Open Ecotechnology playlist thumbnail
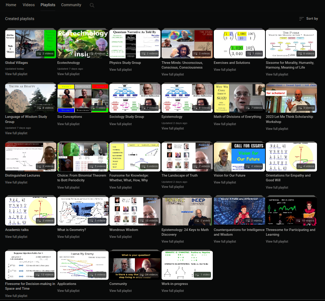The width and height of the screenshot is (325, 301). tap(83, 44)
